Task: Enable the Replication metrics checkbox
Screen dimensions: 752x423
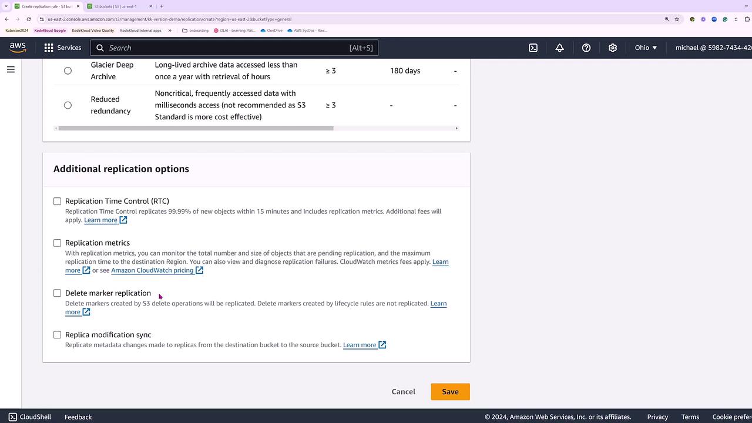Action: tap(57, 243)
